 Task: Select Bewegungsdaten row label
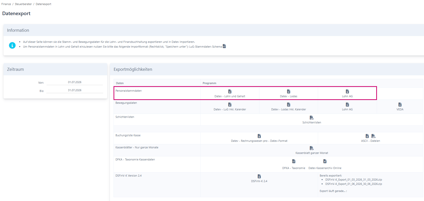(126, 103)
